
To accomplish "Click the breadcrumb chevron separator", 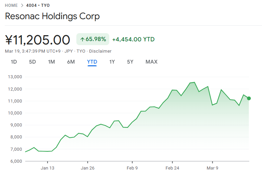I will coord(22,5).
